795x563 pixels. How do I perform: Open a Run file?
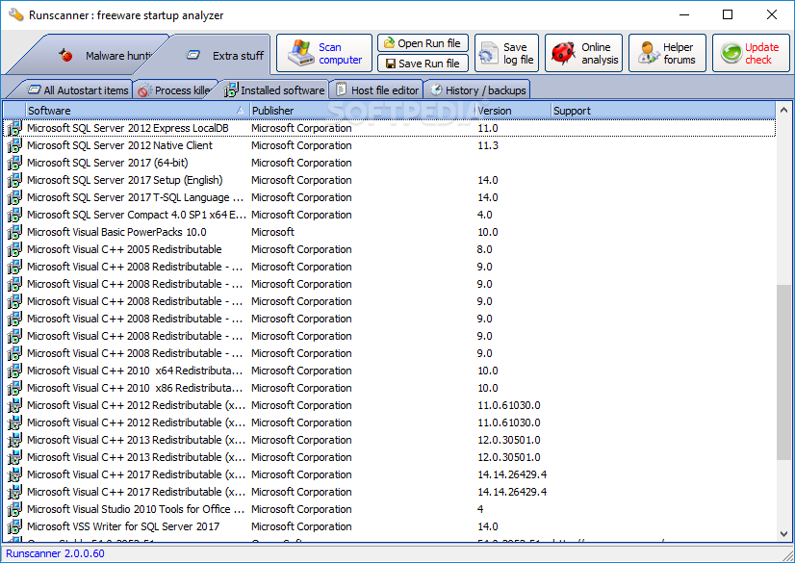pos(423,43)
